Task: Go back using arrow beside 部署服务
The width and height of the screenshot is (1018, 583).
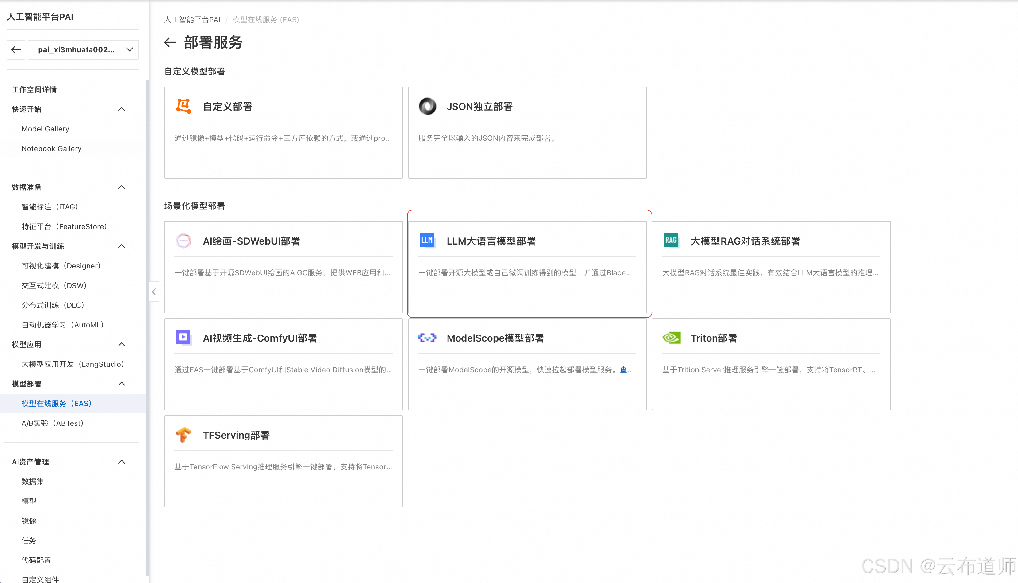Action: [170, 42]
